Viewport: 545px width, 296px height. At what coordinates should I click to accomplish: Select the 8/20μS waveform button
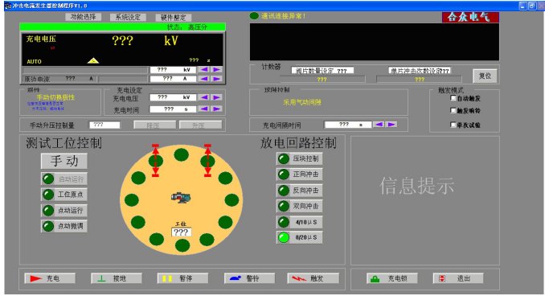[x=300, y=237]
